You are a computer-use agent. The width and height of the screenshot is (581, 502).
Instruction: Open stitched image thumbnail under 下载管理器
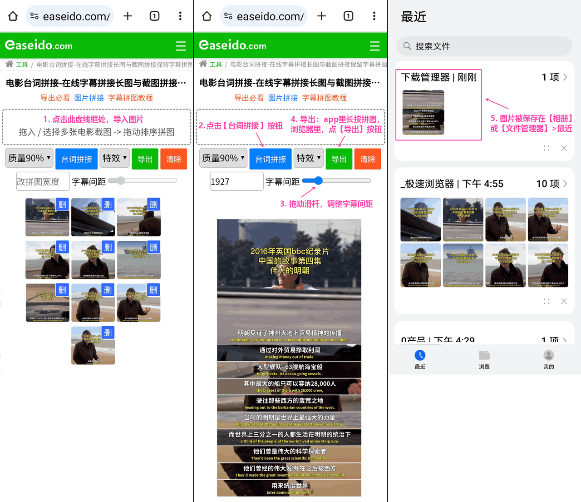423,112
